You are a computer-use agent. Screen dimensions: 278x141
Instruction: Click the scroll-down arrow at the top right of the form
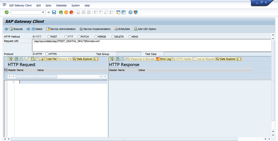(273, 39)
